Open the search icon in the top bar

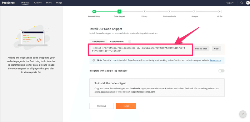242,3
